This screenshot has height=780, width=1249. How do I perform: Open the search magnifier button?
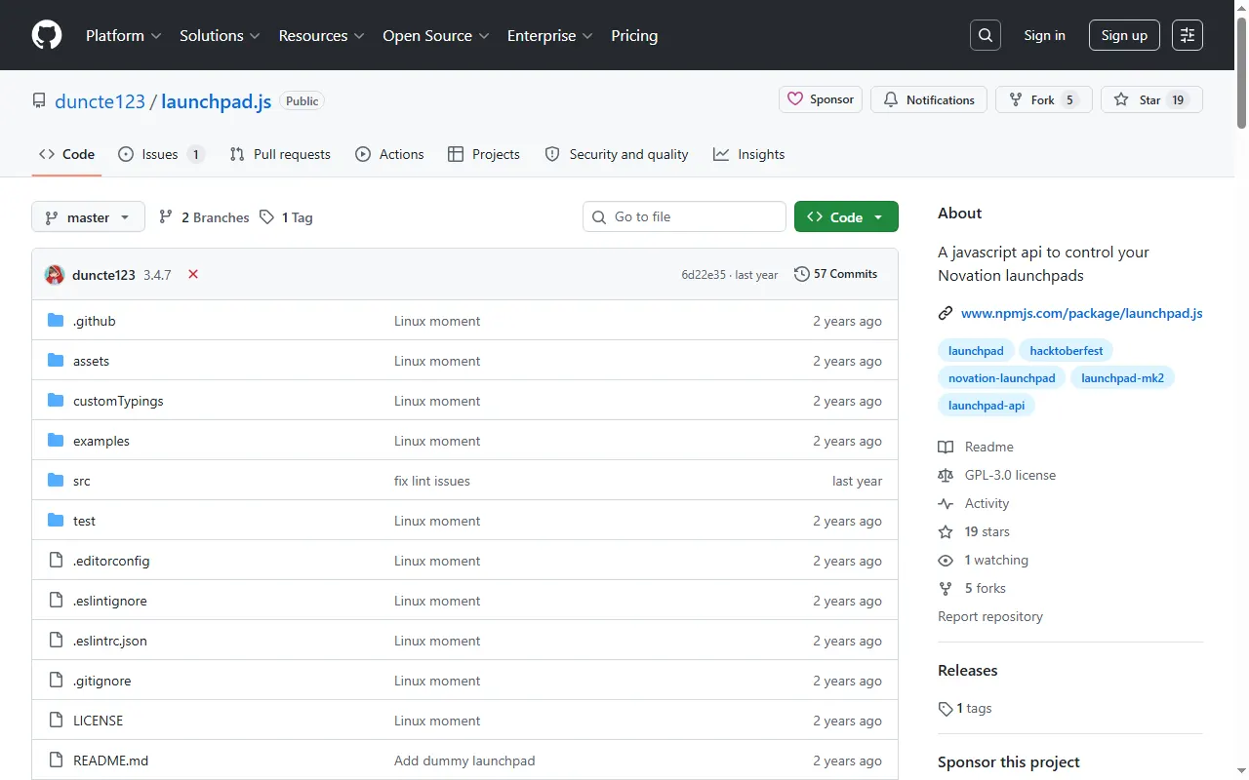pos(986,35)
